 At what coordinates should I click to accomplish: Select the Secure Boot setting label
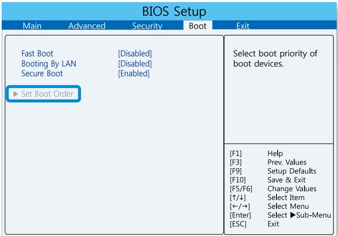[x=42, y=74]
